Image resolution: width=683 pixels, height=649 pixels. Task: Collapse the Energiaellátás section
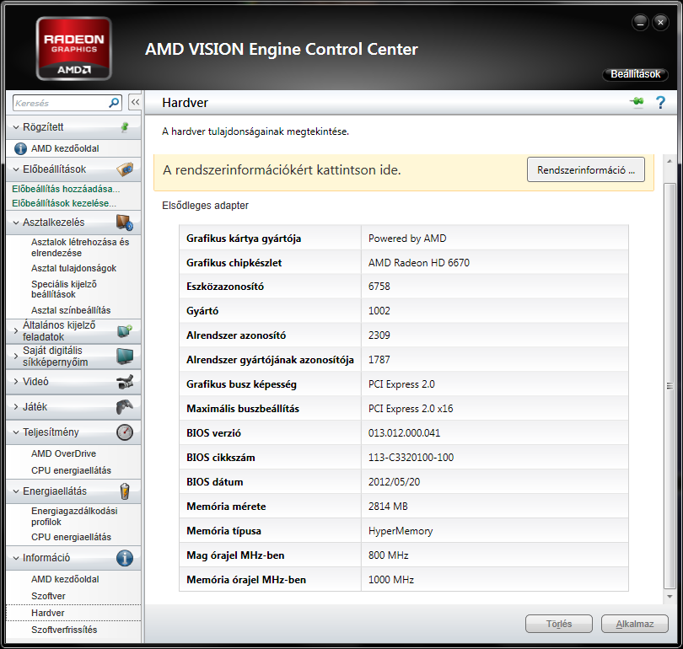click(16, 491)
